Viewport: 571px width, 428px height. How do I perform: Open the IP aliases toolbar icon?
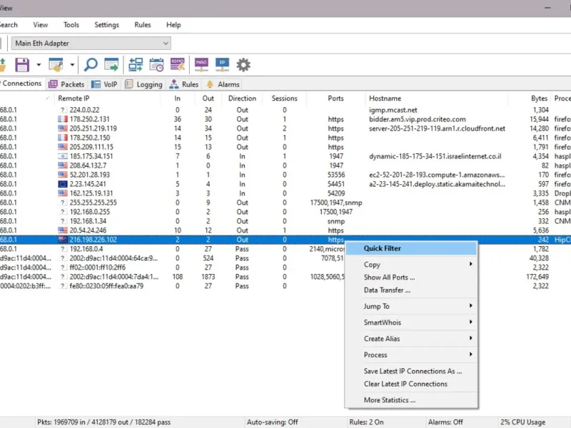222,65
